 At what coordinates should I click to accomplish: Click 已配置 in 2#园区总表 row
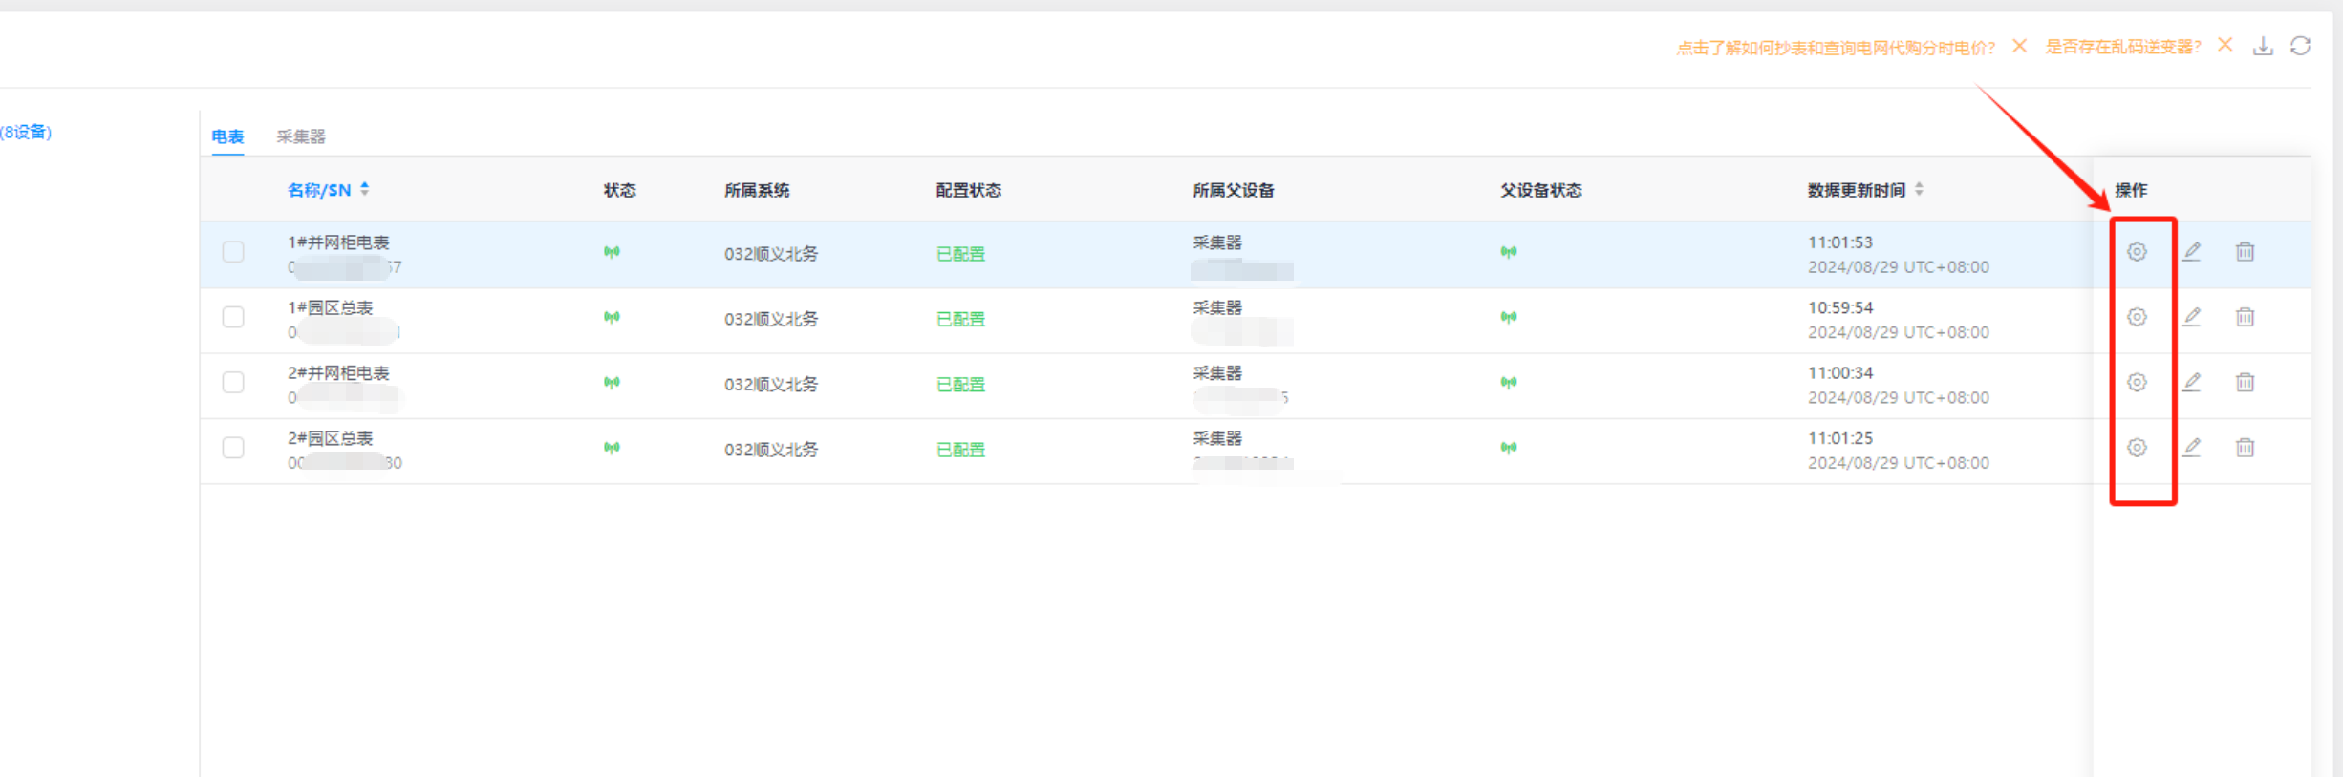point(960,450)
